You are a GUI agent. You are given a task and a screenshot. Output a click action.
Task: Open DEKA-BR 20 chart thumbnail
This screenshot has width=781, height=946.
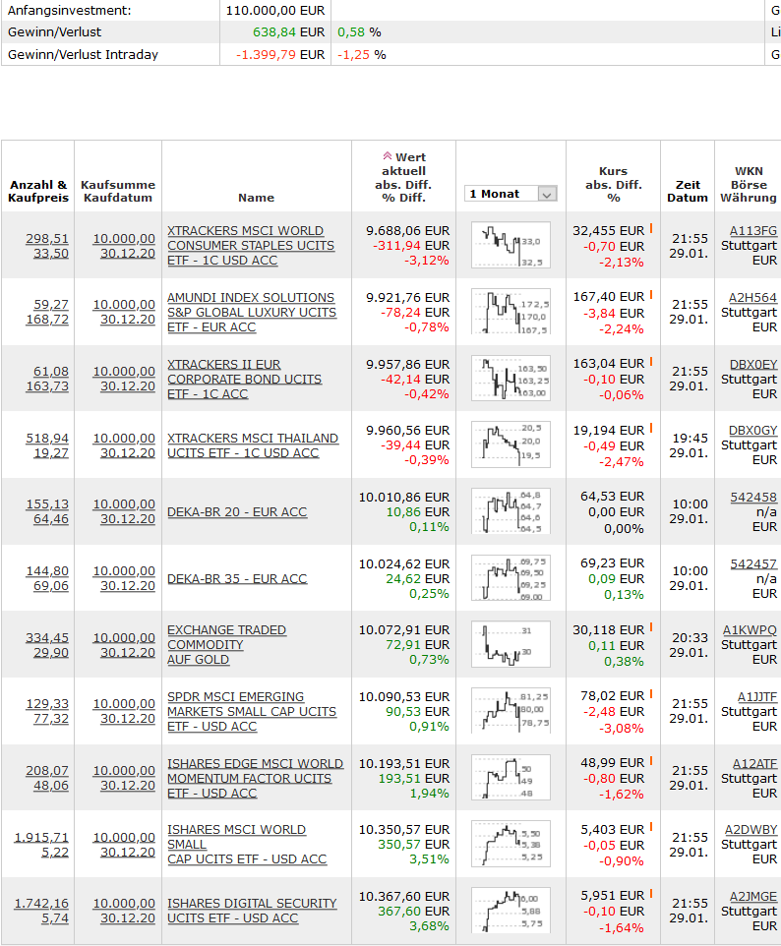511,511
